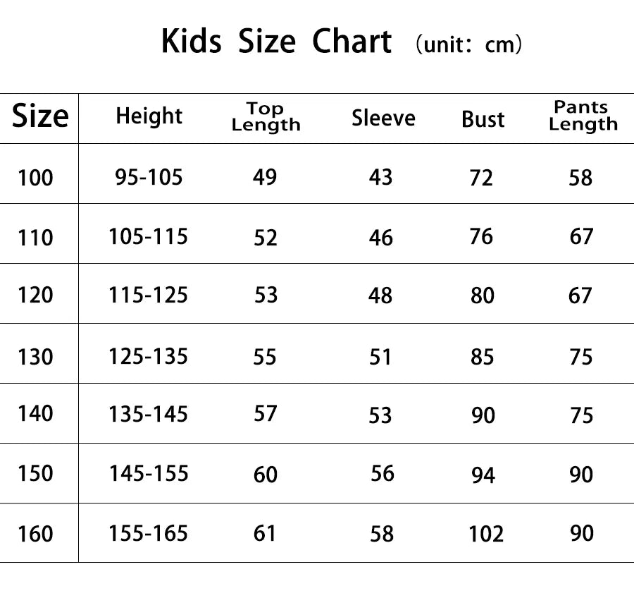This screenshot has height=598, width=634.
Task: Click the "(unit: cm)" text in title
Action: pyautogui.click(x=468, y=46)
